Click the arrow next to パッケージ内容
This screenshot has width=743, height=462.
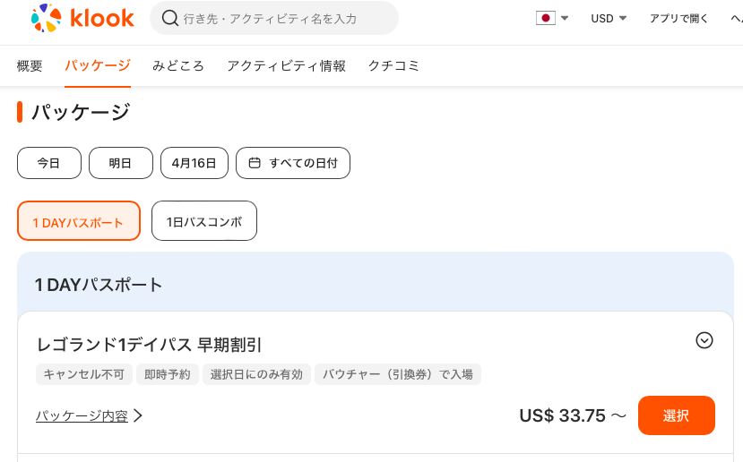tap(138, 415)
